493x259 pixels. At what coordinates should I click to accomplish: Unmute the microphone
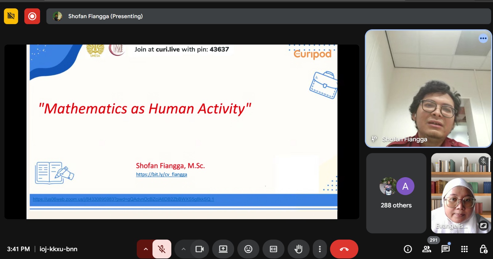pyautogui.click(x=162, y=249)
